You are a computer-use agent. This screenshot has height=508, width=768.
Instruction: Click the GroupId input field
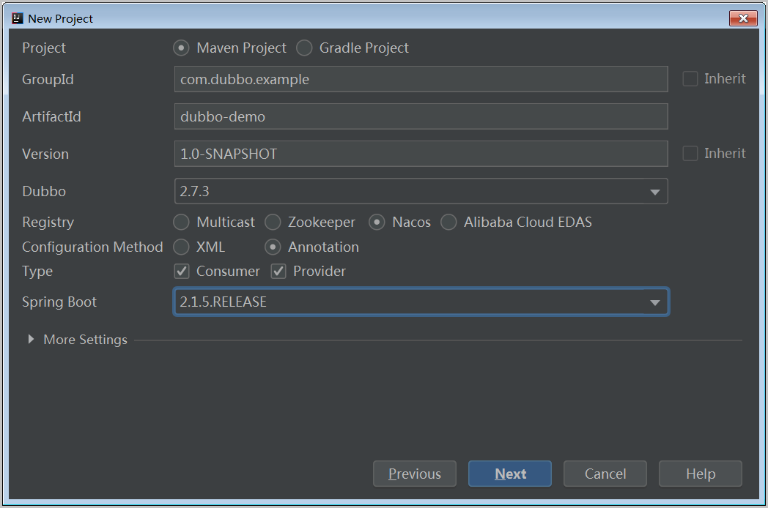421,79
